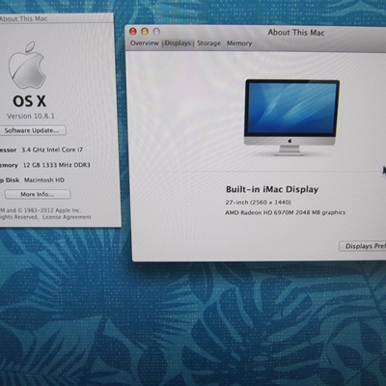Click the Apple logo above OS X
Viewport: 386px width, 386px height.
click(x=27, y=66)
